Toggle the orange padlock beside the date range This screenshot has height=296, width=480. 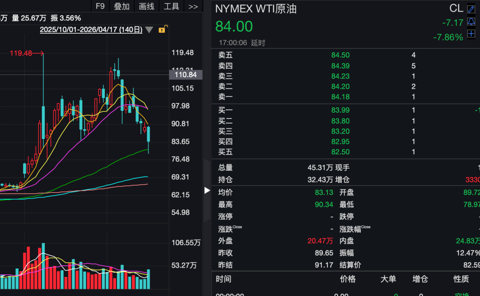[x=162, y=29]
